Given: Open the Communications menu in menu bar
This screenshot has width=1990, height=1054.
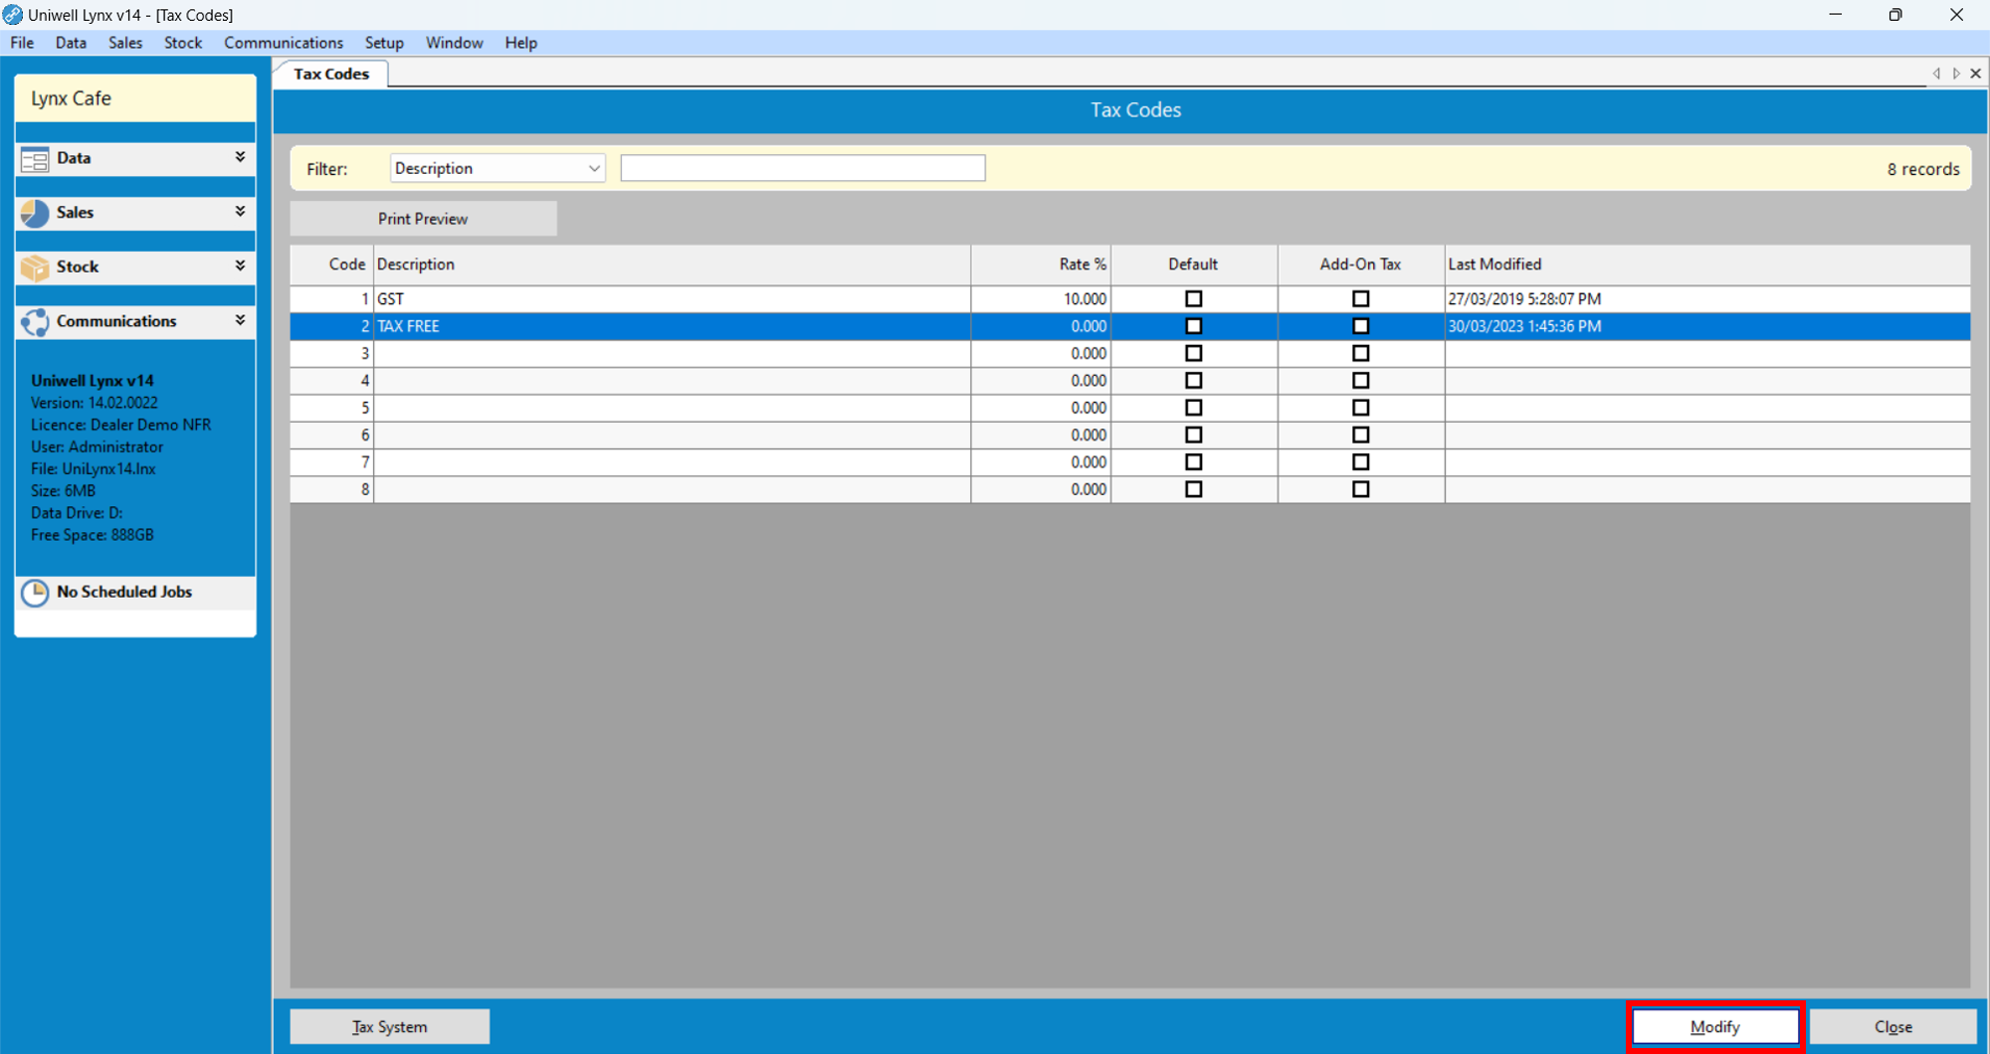Looking at the screenshot, I should pos(284,43).
